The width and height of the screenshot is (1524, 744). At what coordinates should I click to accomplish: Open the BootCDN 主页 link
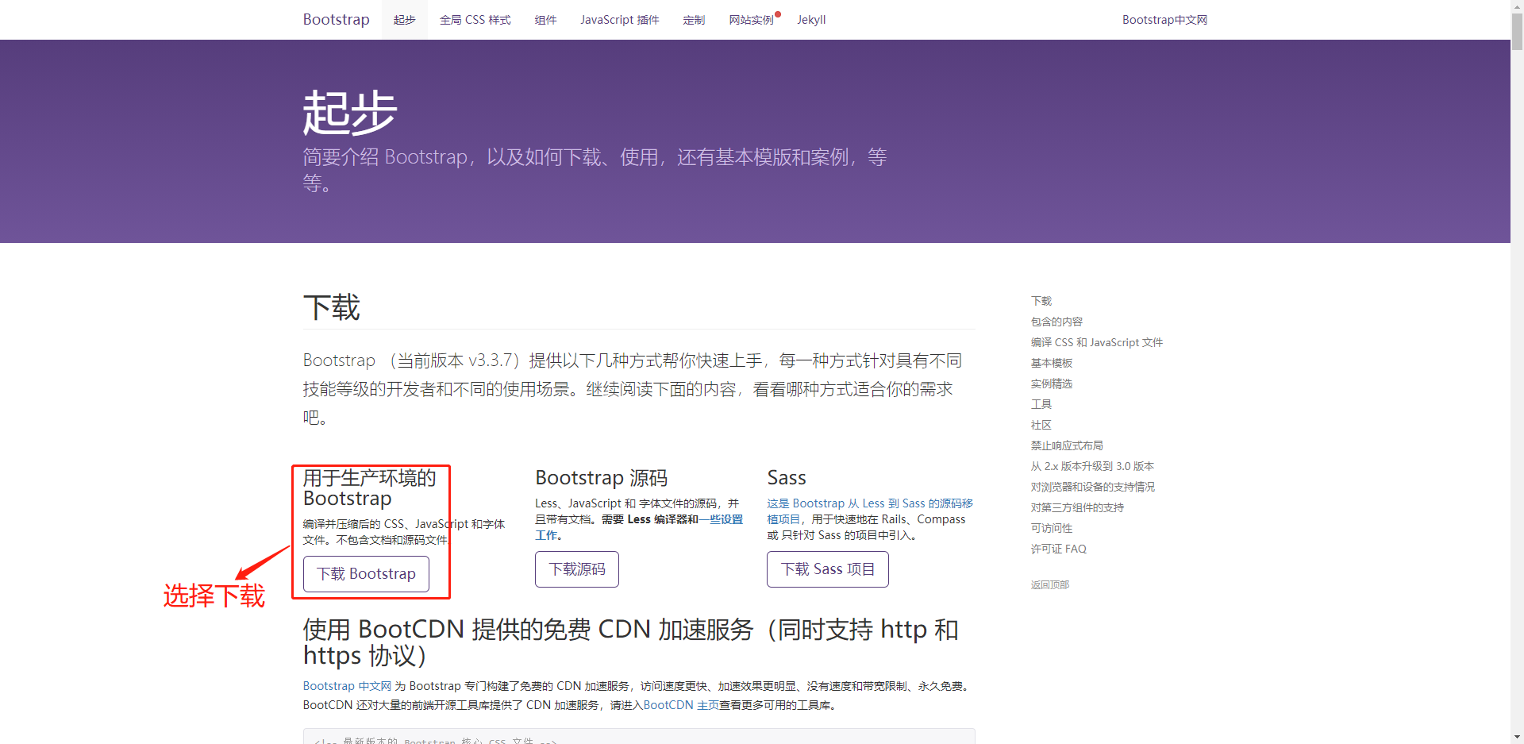click(680, 705)
